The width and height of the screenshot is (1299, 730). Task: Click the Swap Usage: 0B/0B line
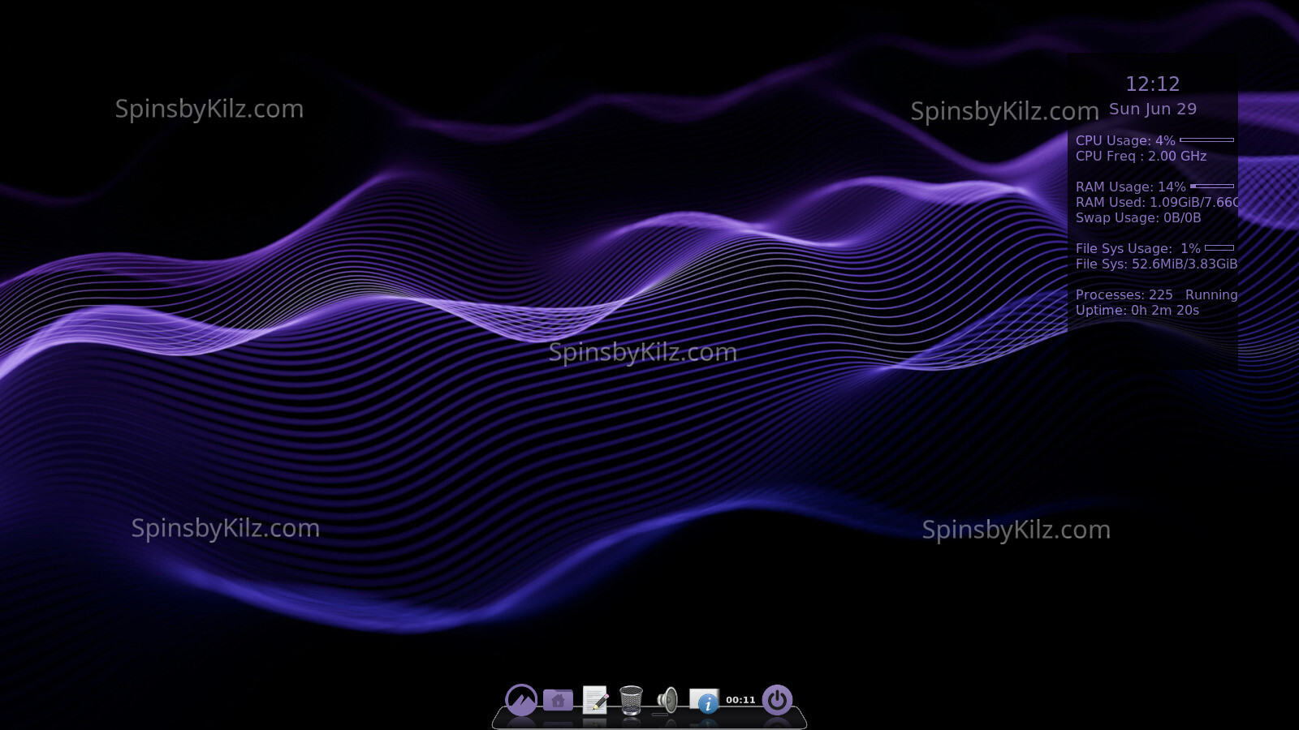pyautogui.click(x=1138, y=217)
